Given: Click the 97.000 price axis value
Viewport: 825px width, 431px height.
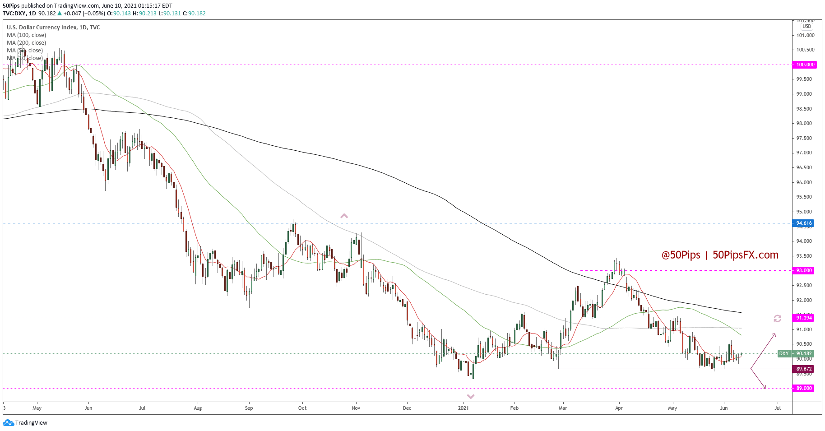Looking at the screenshot, I should [x=804, y=153].
